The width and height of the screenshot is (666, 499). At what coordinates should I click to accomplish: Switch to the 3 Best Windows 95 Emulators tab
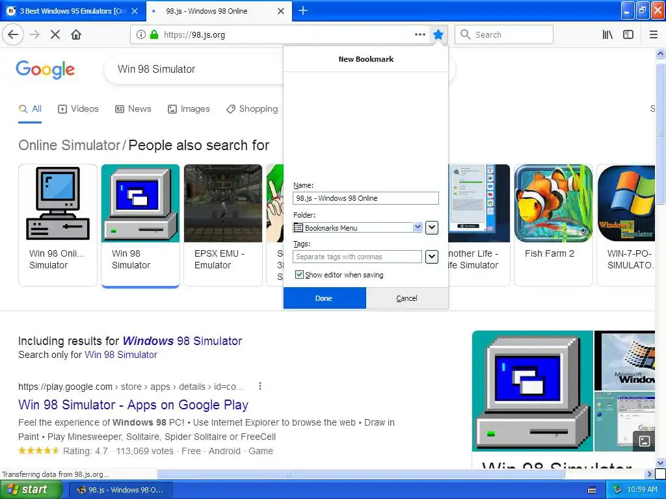pos(73,11)
